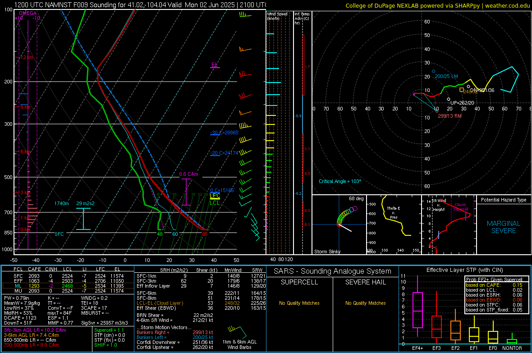
Task: Click the red EF3 box plot
Action: tap(436, 317)
